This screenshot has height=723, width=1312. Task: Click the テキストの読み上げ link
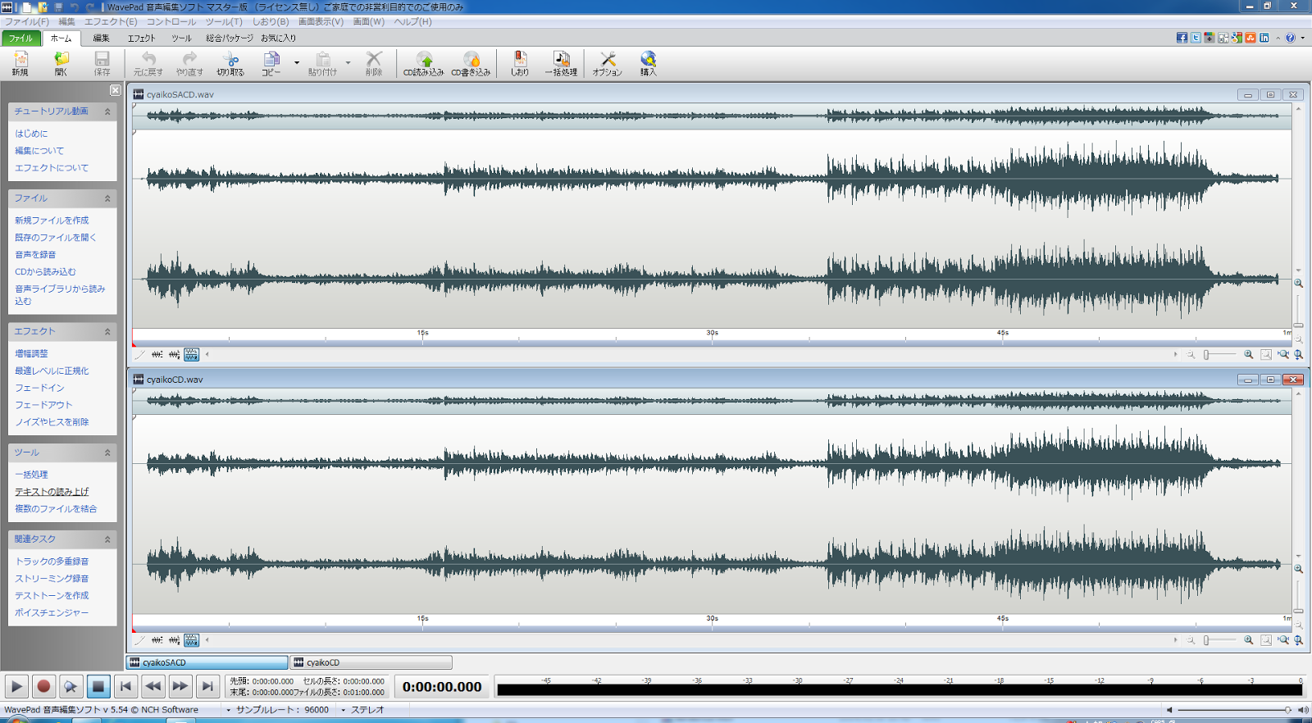pyautogui.click(x=52, y=492)
